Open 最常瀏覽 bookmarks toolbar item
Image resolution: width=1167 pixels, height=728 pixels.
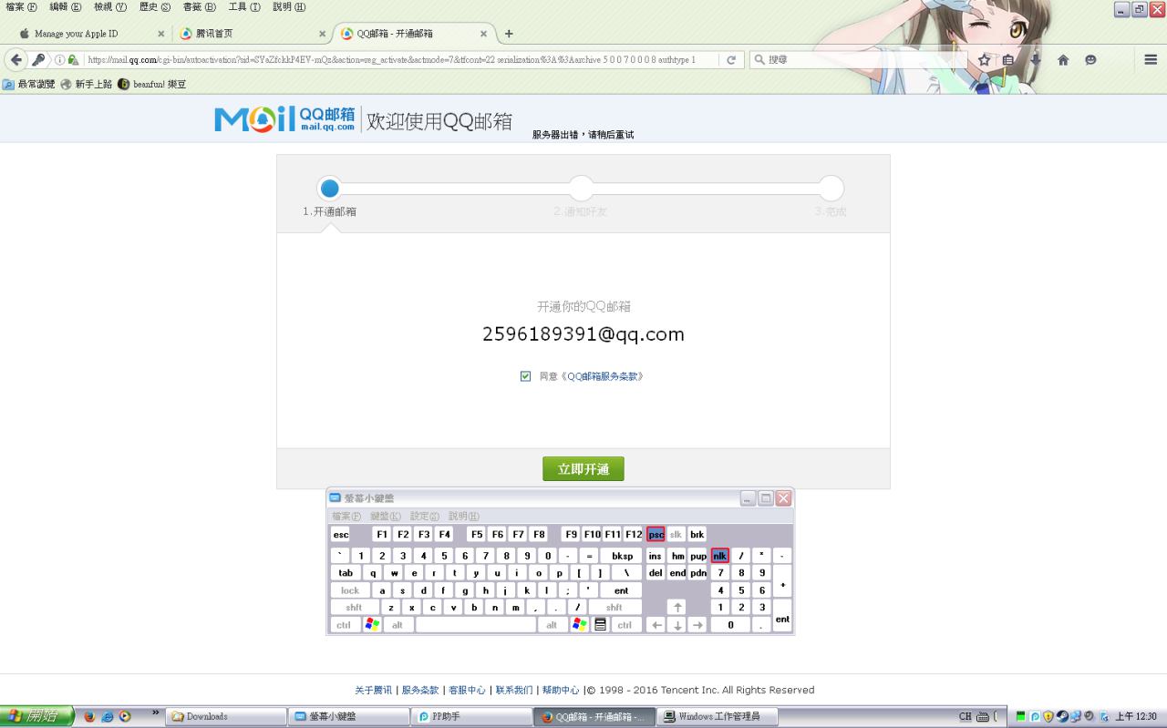[29, 84]
